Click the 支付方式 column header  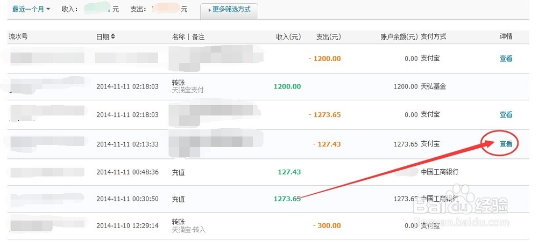tap(433, 36)
